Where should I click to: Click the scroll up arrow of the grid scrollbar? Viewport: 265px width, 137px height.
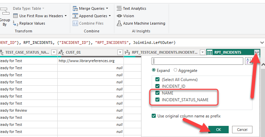263,65
